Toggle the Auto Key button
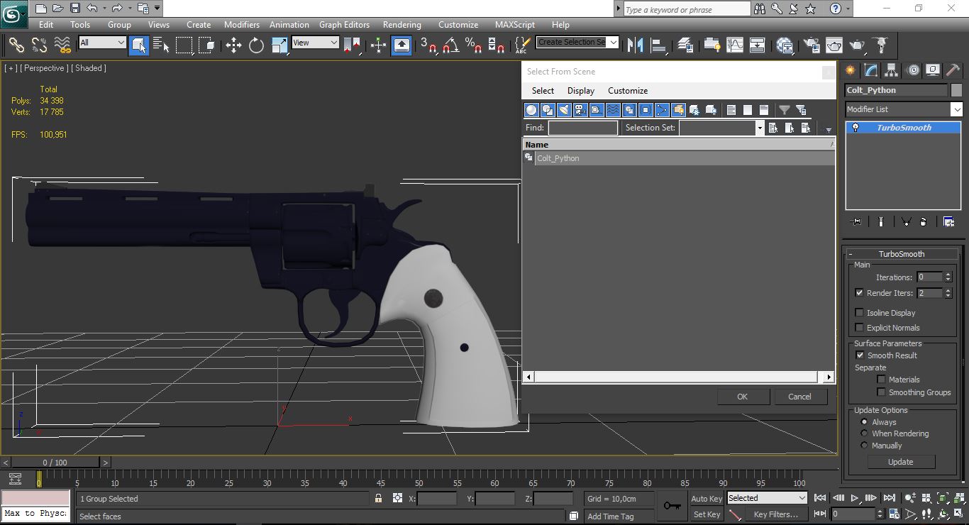The width and height of the screenshot is (969, 525). click(707, 499)
